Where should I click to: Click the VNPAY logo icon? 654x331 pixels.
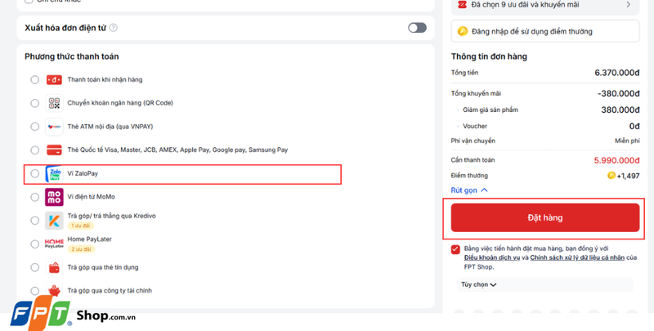coord(54,127)
